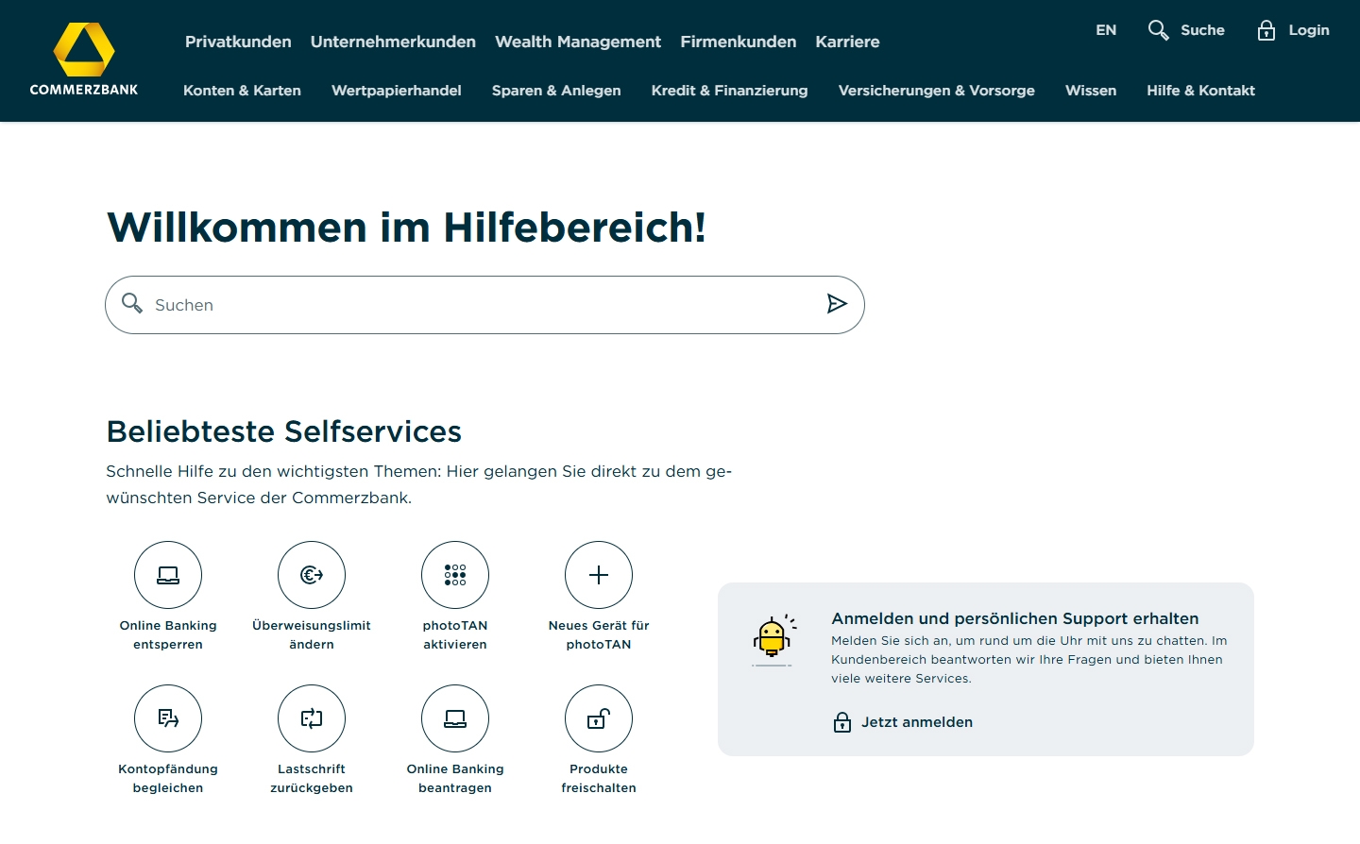Open Kontopfändung begleichen icon
This screenshot has height=844, width=1360.
coord(168,718)
